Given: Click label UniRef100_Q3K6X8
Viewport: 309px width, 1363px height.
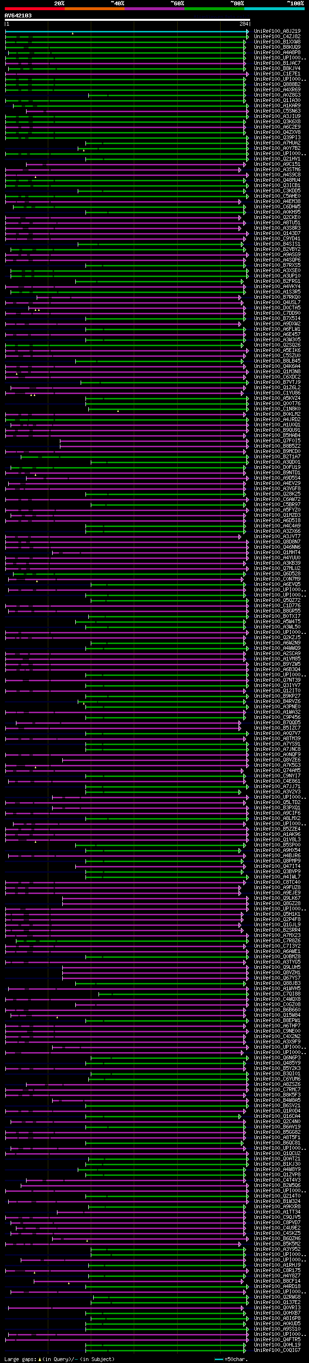Looking at the screenshot, I should pos(277,122).
